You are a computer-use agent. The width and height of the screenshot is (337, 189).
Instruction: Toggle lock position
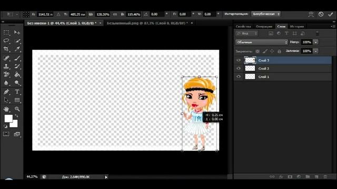point(272,51)
